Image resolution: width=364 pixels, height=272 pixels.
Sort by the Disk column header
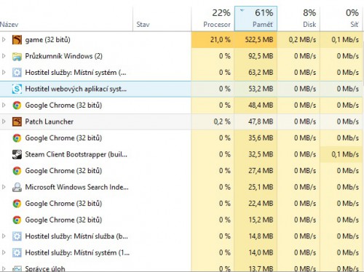(x=298, y=19)
